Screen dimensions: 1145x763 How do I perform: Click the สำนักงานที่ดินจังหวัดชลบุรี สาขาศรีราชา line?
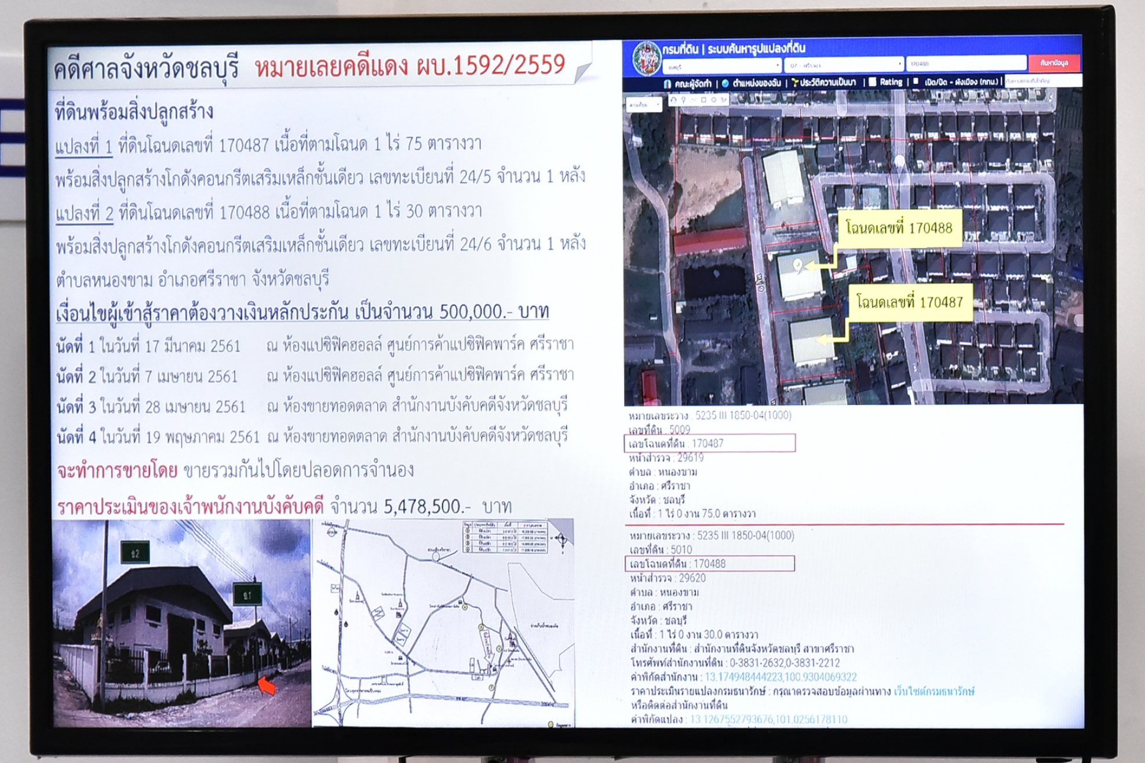click(742, 648)
